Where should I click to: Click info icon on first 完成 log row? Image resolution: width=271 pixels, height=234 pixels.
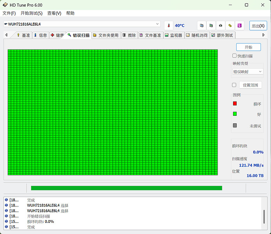tap(6, 200)
